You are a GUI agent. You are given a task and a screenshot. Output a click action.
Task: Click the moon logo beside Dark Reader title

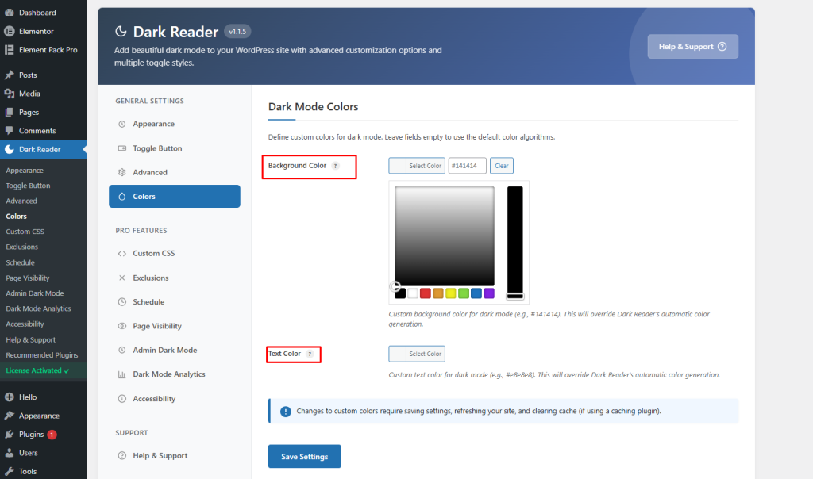(x=121, y=32)
